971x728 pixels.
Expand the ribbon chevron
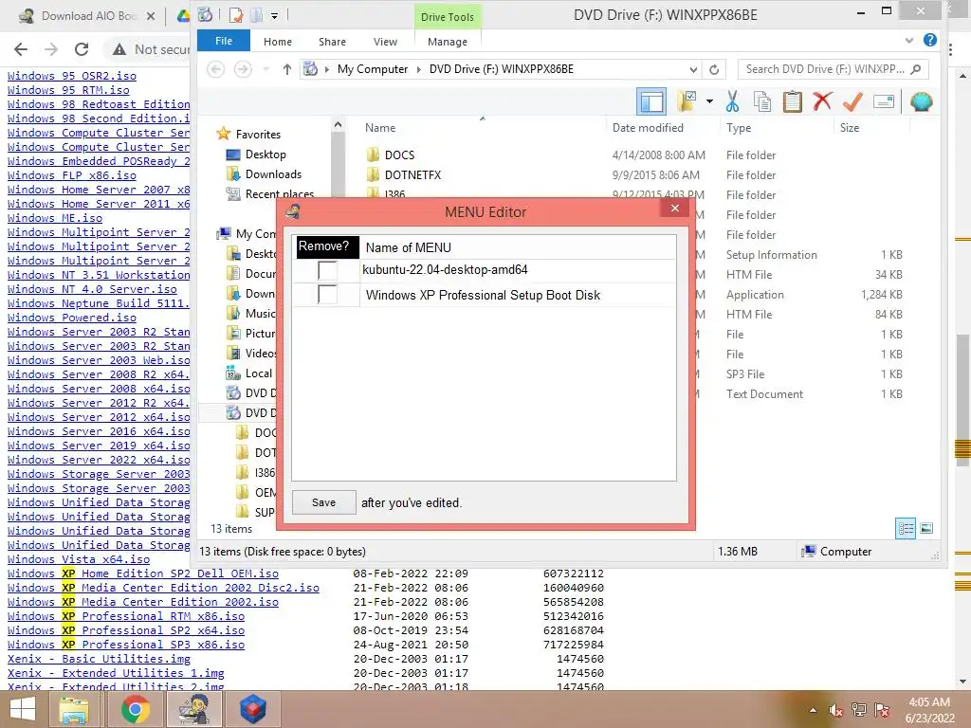coord(908,41)
